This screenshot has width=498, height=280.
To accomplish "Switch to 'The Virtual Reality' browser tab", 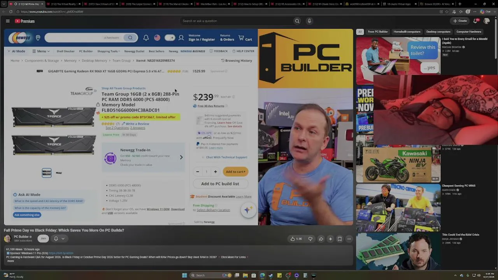I will [x=64, y=4].
